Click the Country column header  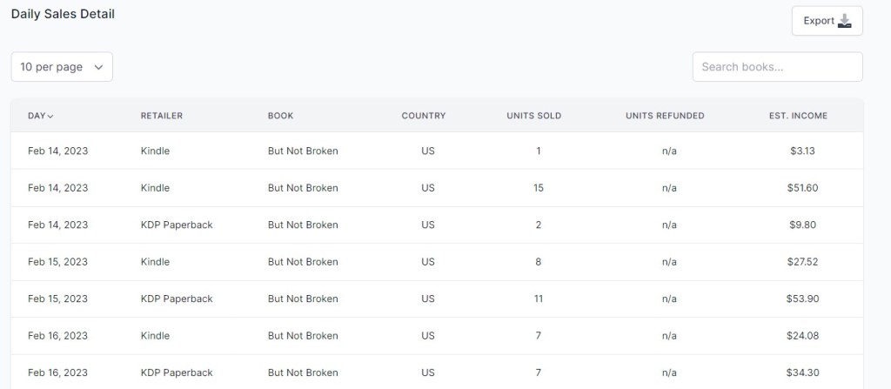pyautogui.click(x=424, y=116)
